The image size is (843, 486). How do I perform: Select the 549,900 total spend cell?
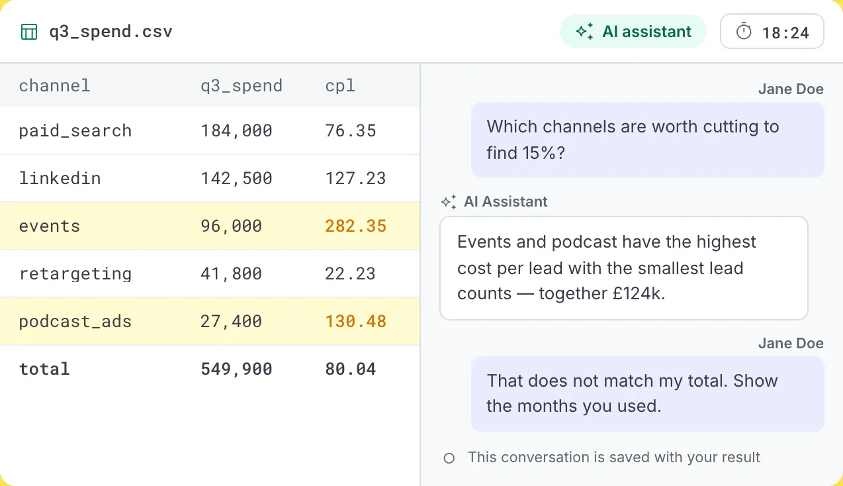point(237,369)
